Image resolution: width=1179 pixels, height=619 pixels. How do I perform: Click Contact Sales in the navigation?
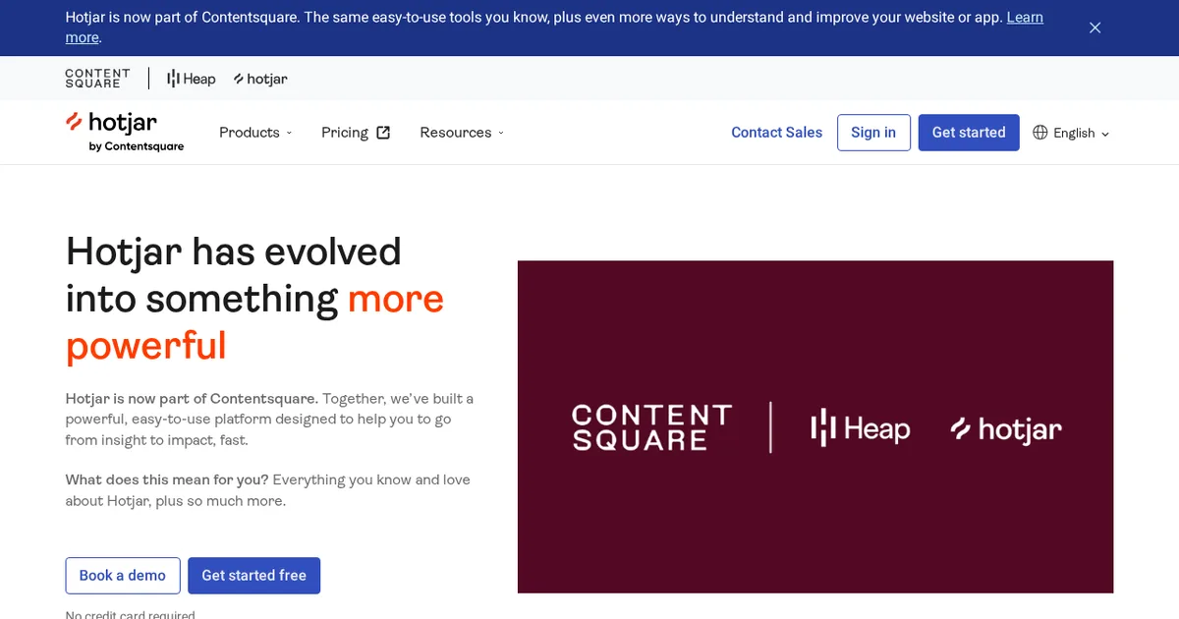[x=776, y=133]
